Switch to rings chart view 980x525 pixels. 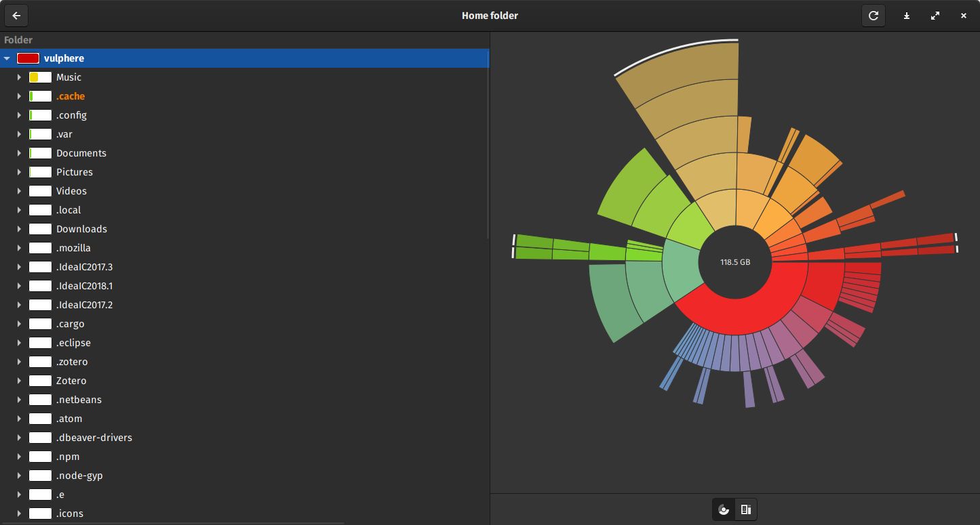pyautogui.click(x=724, y=509)
